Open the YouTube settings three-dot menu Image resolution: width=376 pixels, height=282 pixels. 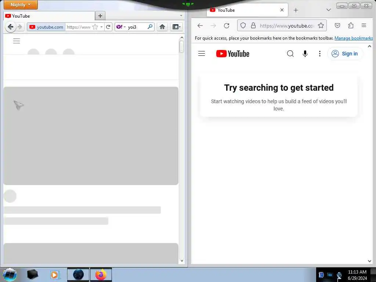320,54
